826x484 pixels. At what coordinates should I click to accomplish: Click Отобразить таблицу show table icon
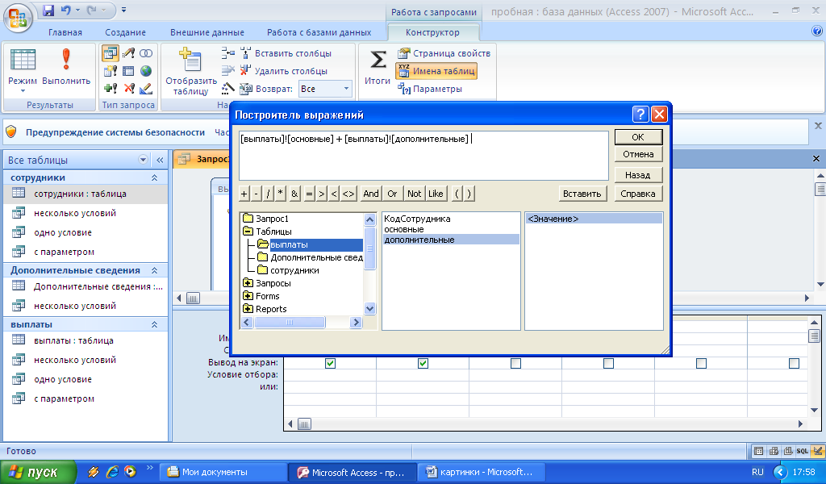[x=190, y=71]
